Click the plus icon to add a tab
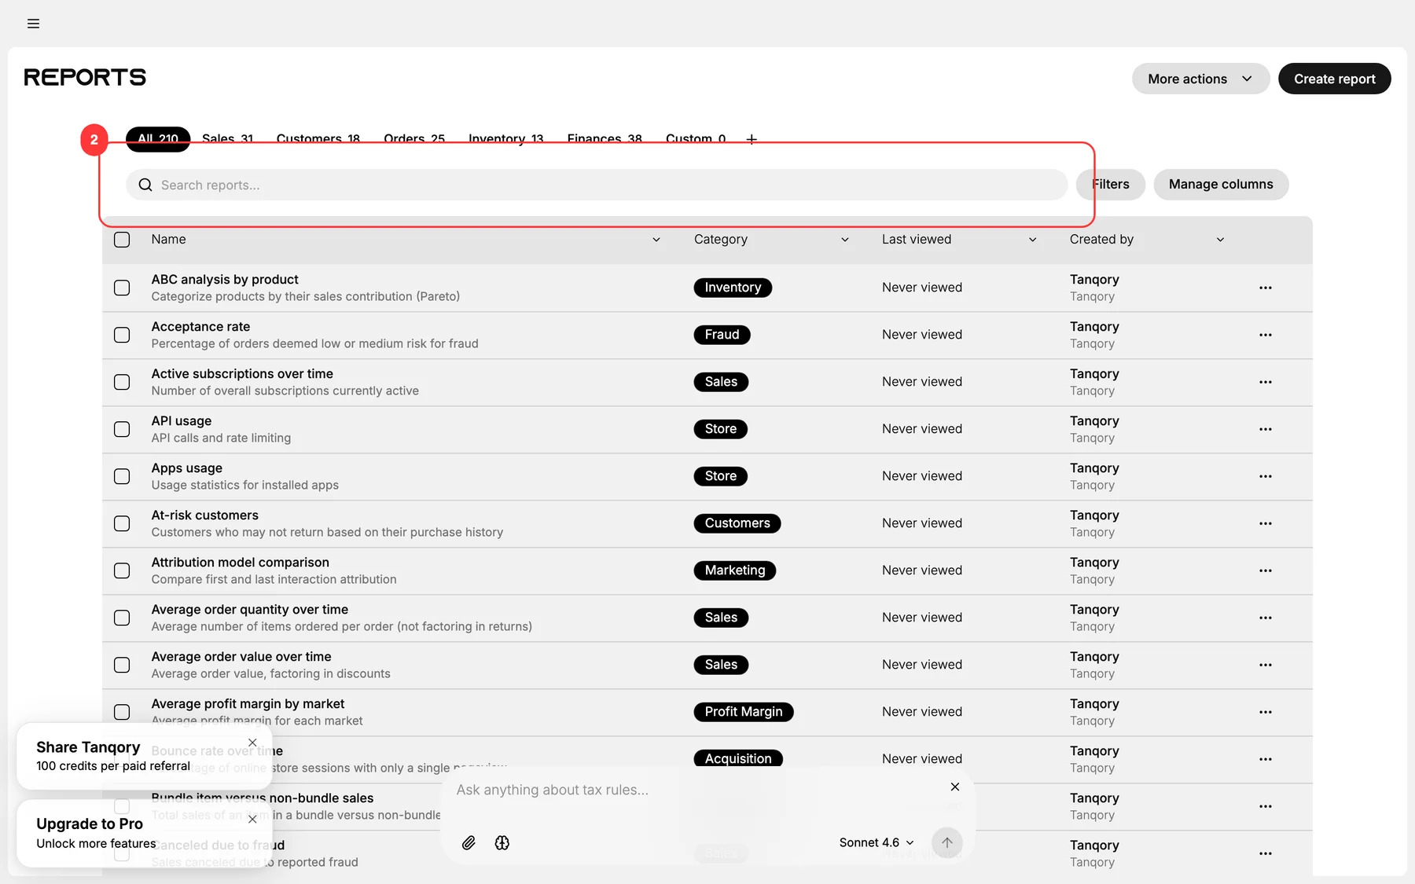 coord(752,139)
